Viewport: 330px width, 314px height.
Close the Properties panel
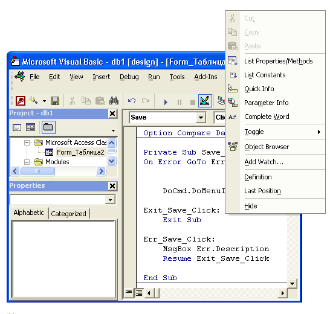pos(112,186)
